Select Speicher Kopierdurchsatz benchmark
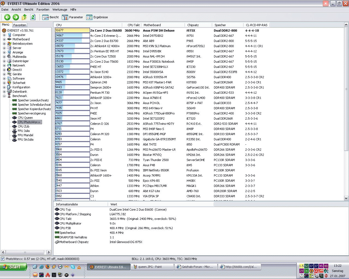The image size is (349, 279). 34,109
